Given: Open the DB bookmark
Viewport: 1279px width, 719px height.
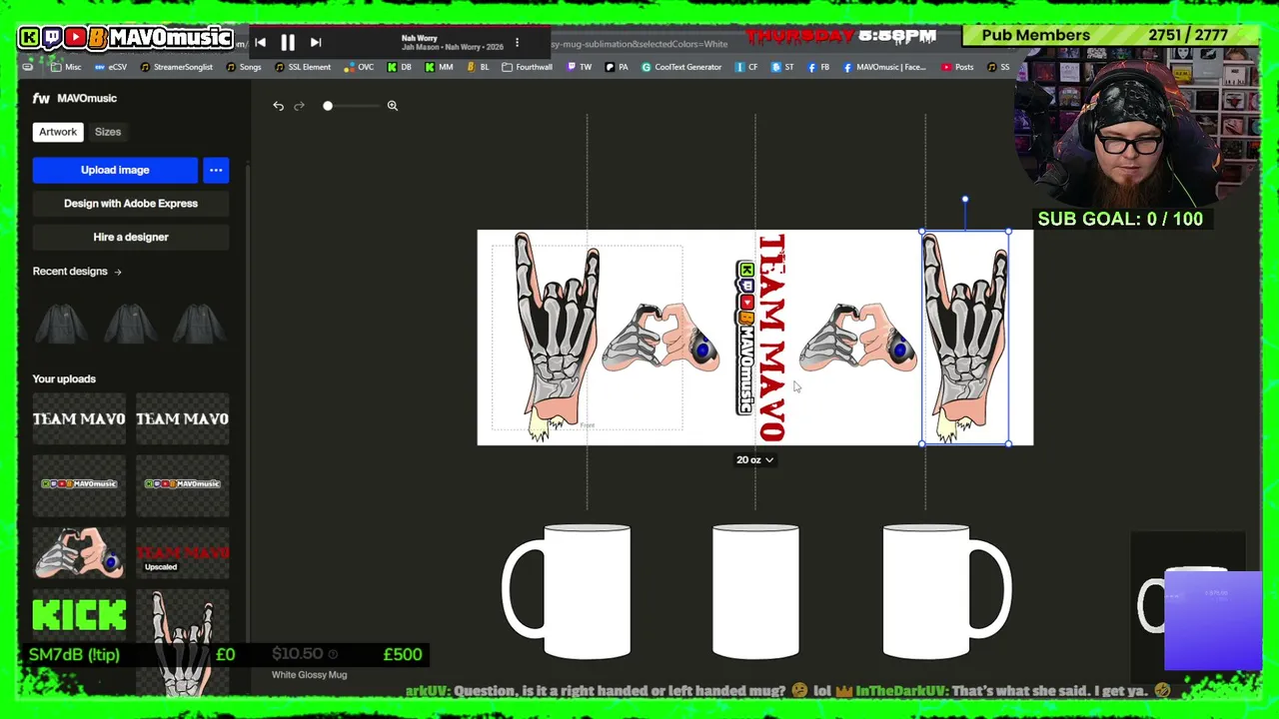Looking at the screenshot, I should pyautogui.click(x=400, y=68).
